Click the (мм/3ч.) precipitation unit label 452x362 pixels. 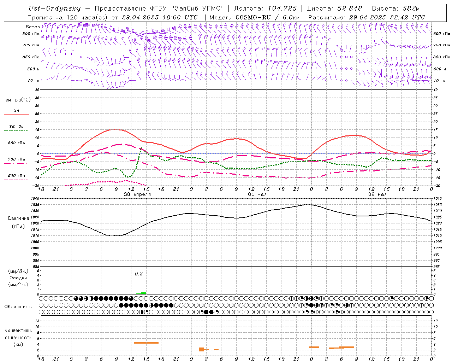(18, 271)
